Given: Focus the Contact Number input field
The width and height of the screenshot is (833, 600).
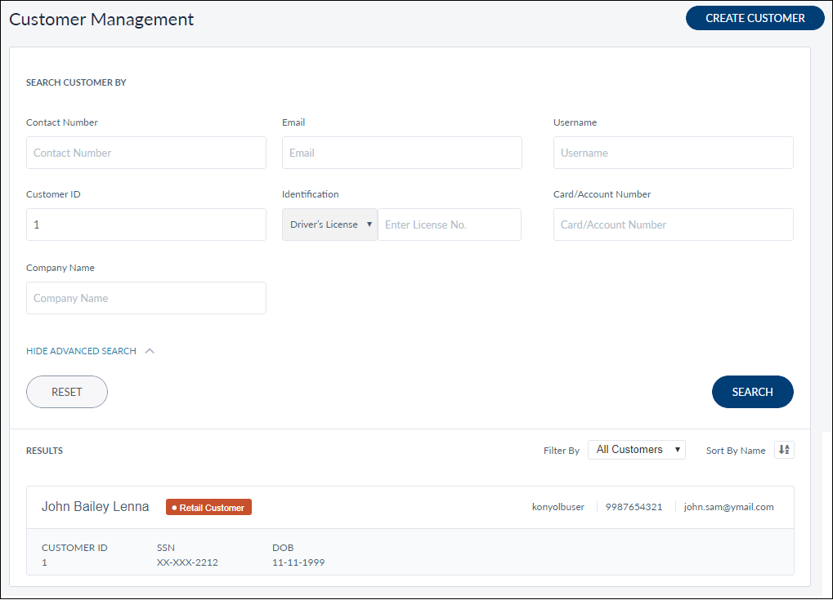Looking at the screenshot, I should coord(146,153).
